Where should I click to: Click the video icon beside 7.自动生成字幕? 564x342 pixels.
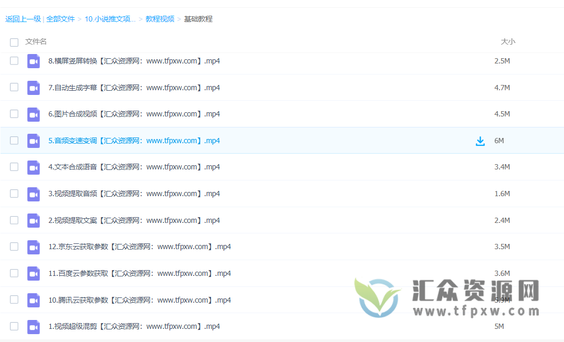[x=33, y=87]
